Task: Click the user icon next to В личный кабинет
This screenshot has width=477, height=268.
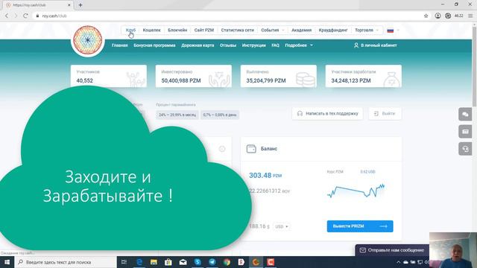Action: coord(356,45)
